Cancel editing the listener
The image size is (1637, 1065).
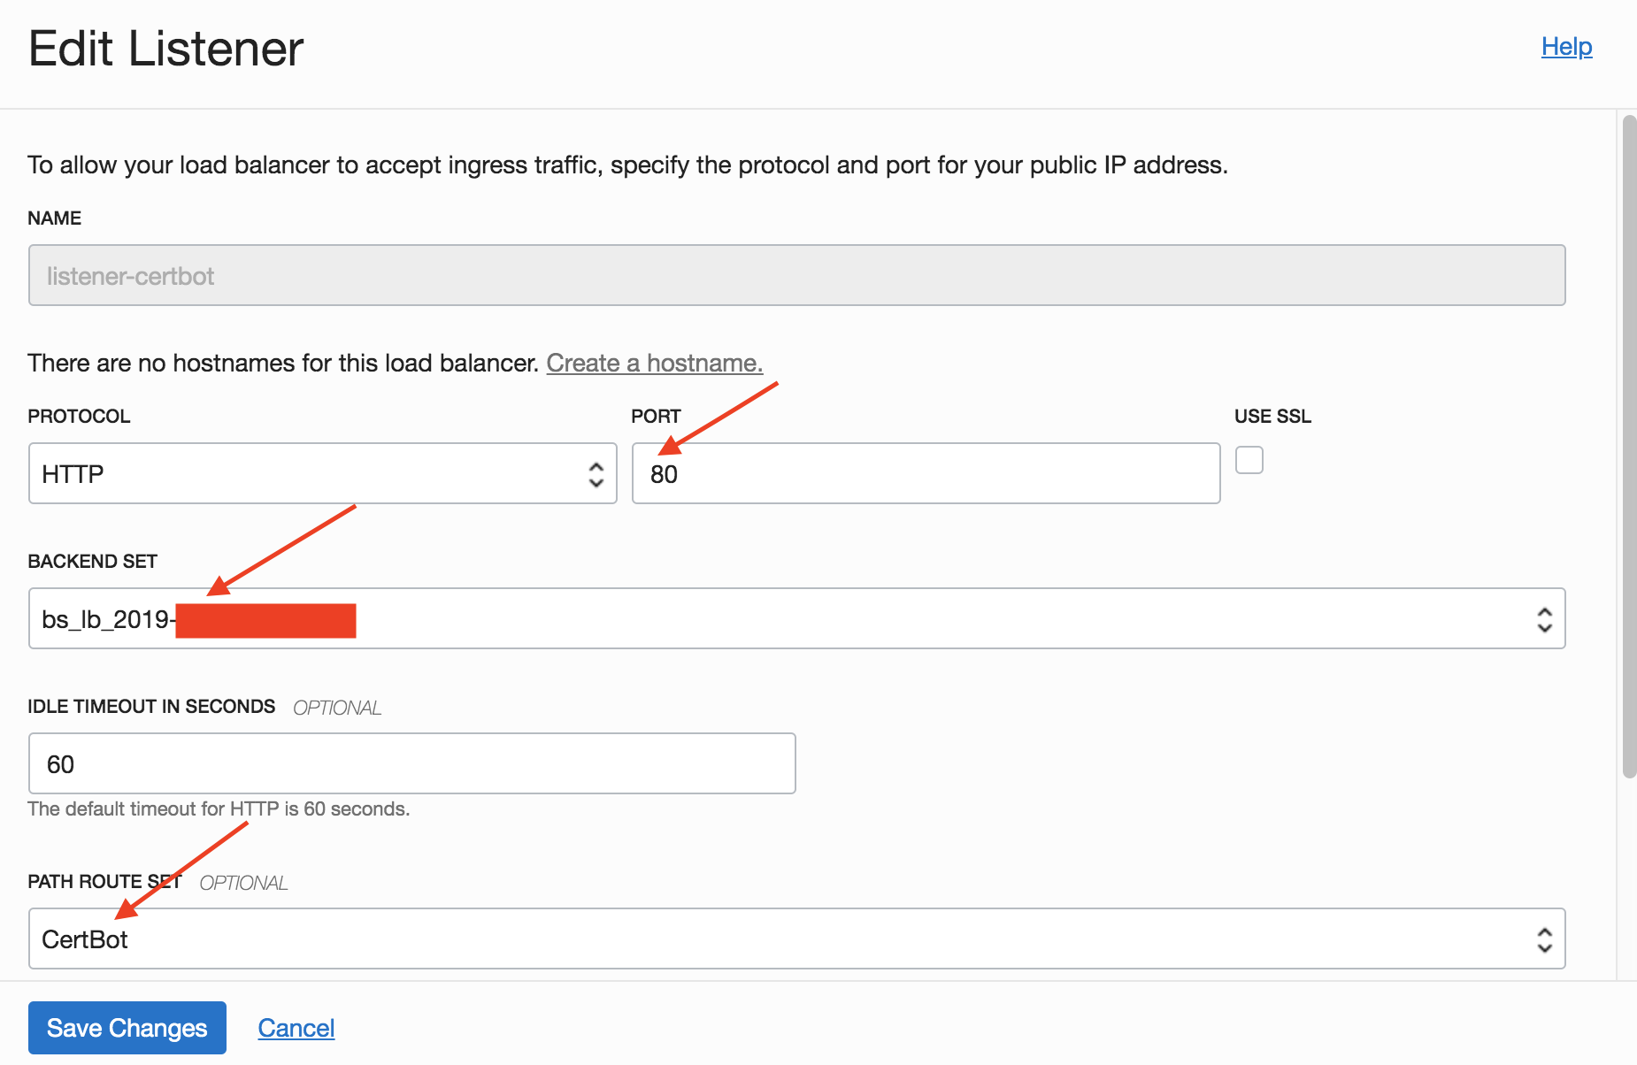point(296,1028)
